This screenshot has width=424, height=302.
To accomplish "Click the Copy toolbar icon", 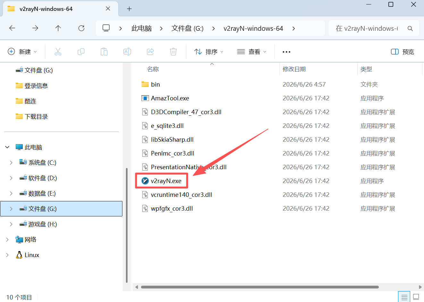I will (x=81, y=52).
